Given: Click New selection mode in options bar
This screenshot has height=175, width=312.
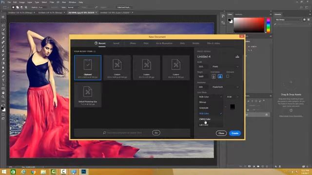Looking at the screenshot, I should (x=13, y=7).
